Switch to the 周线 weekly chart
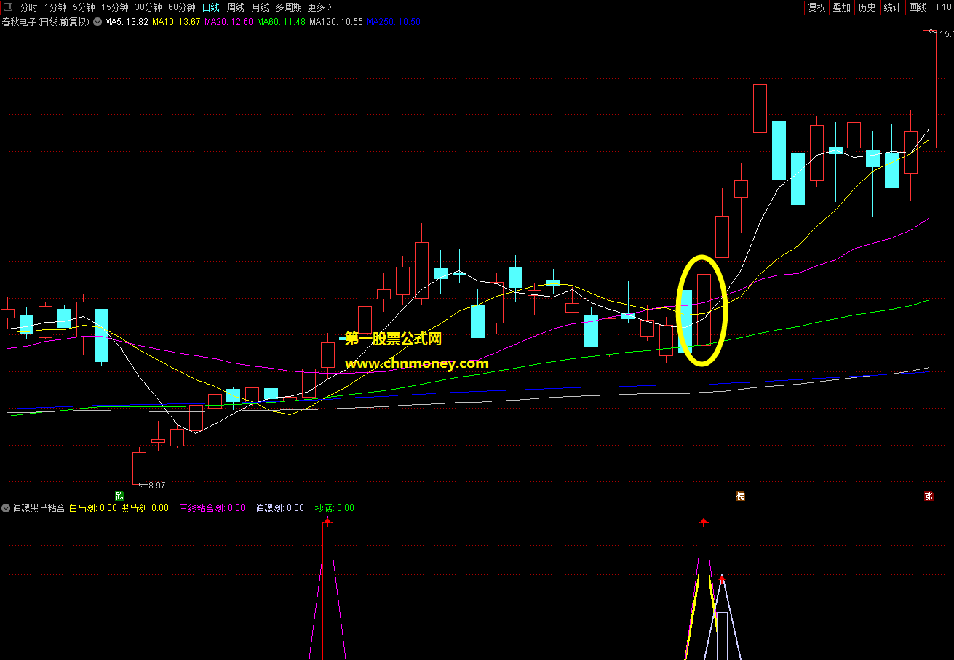The height and width of the screenshot is (660, 954). pyautogui.click(x=236, y=7)
